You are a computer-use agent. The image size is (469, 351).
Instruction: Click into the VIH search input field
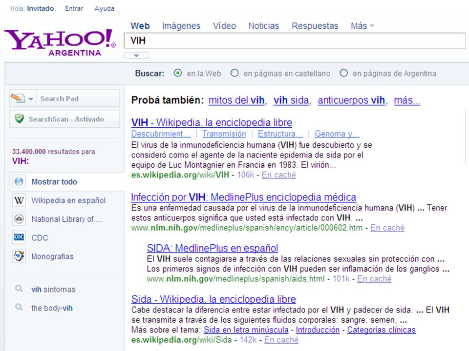pyautogui.click(x=295, y=40)
